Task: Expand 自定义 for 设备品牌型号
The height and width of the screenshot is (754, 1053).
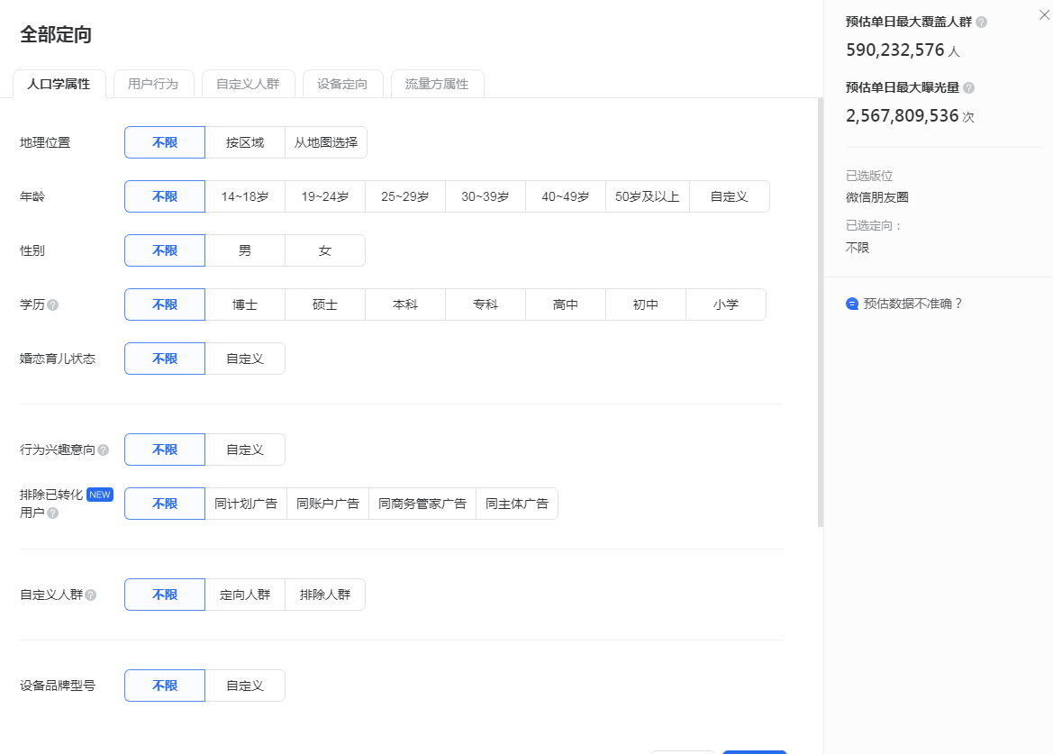Action: (x=245, y=685)
